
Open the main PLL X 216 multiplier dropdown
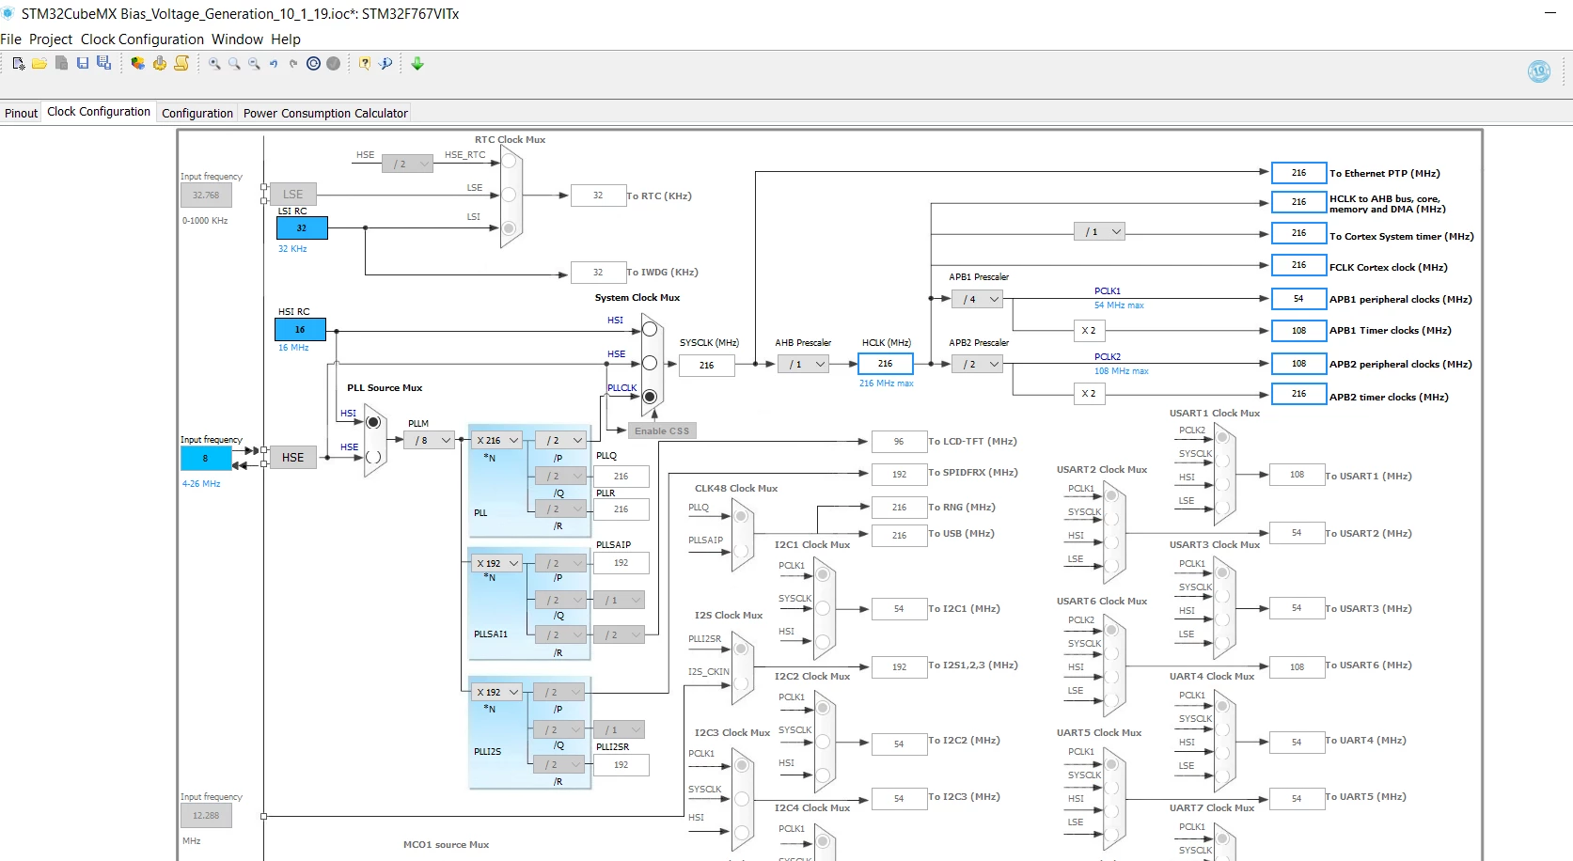pos(497,440)
